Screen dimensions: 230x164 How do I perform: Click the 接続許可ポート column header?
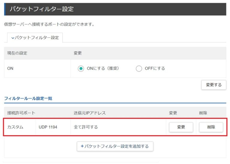pos(21,113)
